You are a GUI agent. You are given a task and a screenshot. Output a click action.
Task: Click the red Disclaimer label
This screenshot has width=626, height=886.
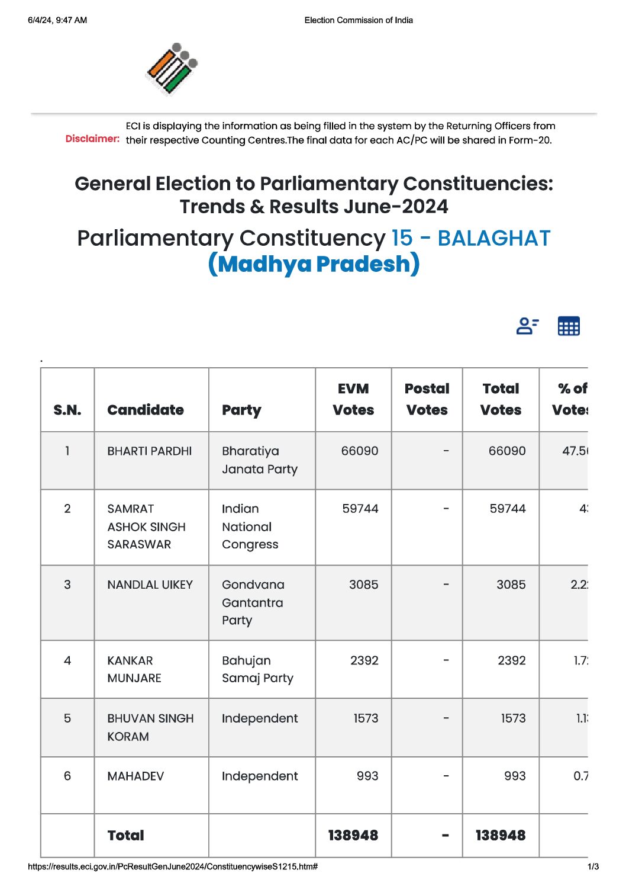tap(92, 139)
